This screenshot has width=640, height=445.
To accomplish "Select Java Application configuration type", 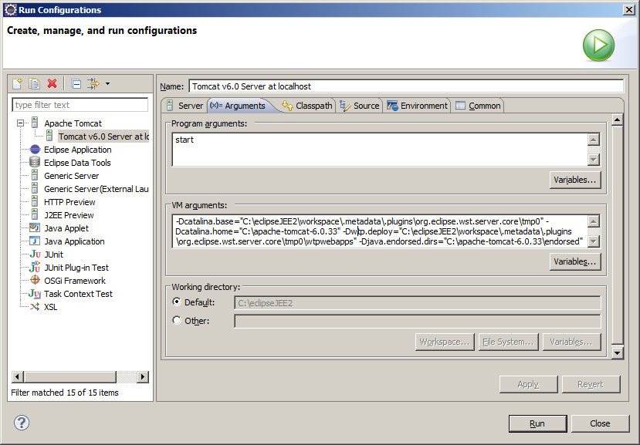I will point(74,241).
